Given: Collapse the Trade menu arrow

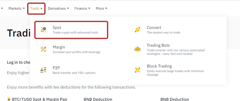Looking at the screenshot, I should coord(41,9).
